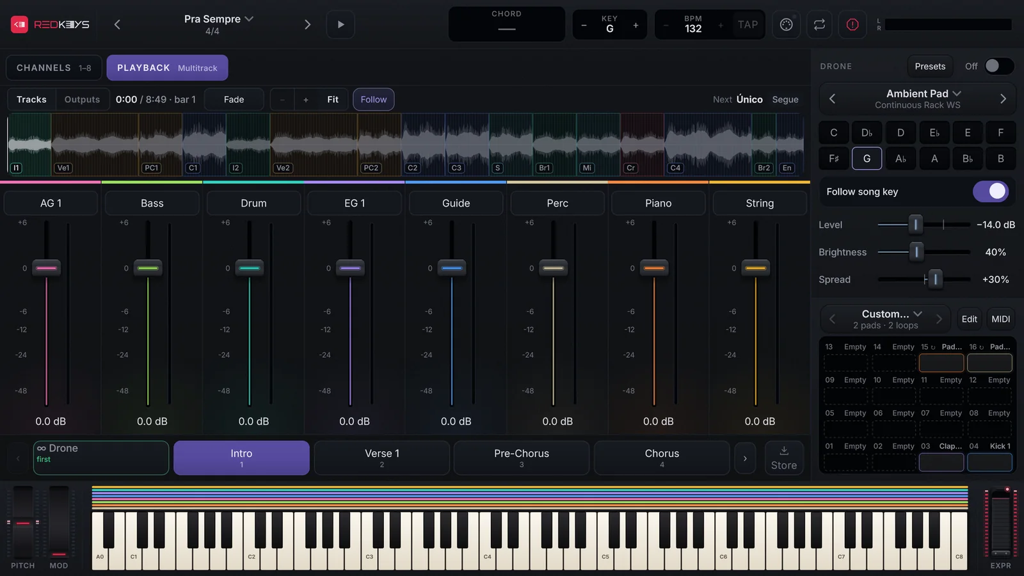1024x576 pixels.
Task: Open the MIDI settings button
Action: pos(1000,319)
